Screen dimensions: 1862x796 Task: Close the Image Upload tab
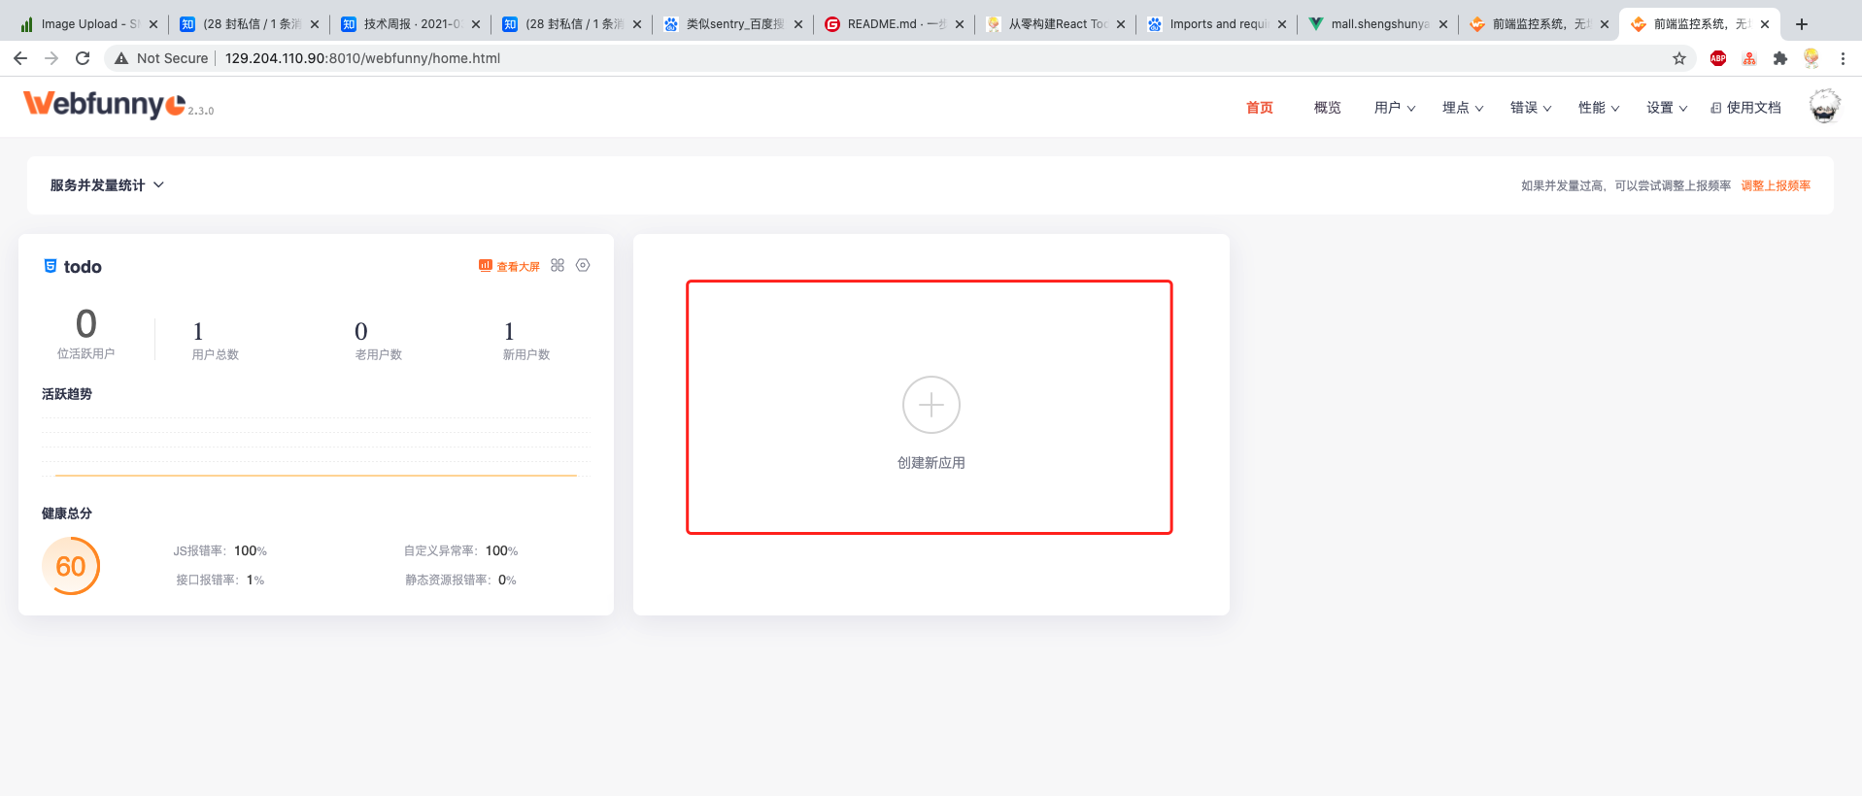153,24
